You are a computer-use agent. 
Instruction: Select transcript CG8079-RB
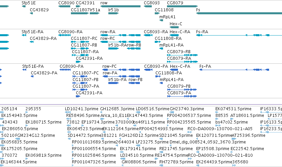[x=179, y=52]
